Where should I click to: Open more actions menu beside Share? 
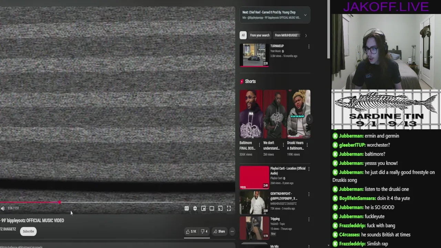point(232,231)
